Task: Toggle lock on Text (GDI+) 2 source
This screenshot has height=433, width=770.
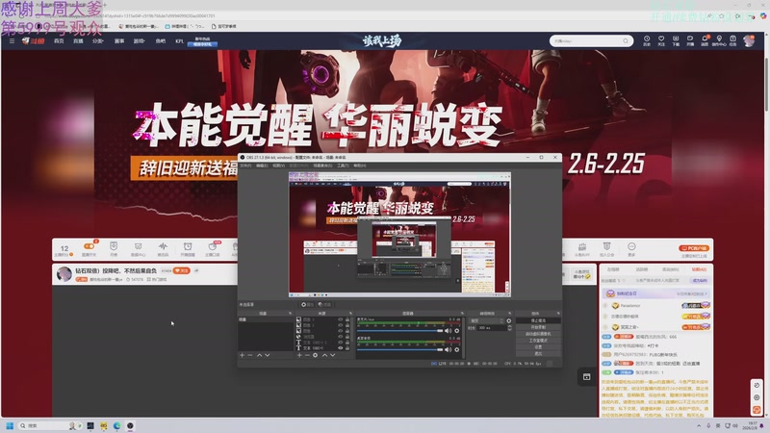Action: coord(347,343)
